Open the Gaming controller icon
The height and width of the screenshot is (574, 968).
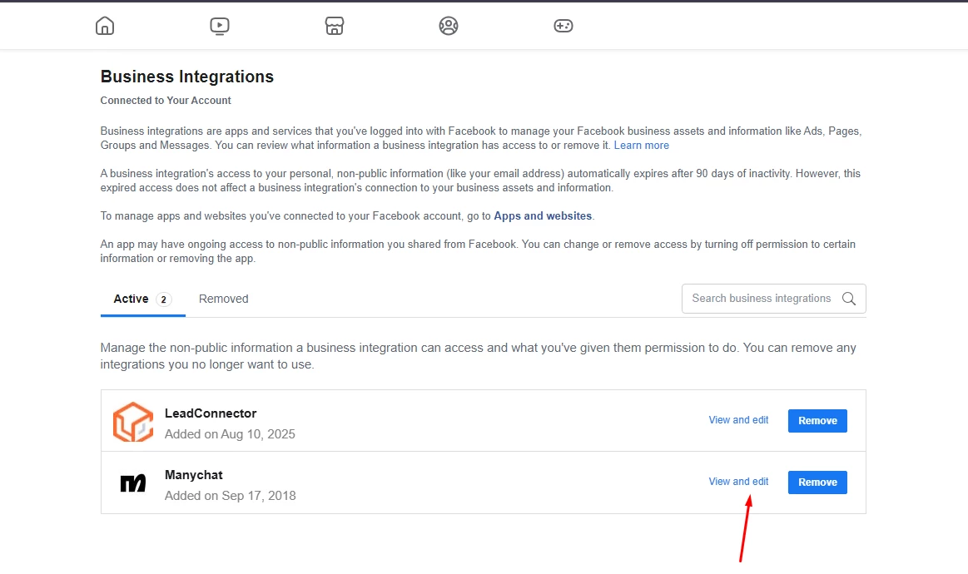tap(563, 26)
